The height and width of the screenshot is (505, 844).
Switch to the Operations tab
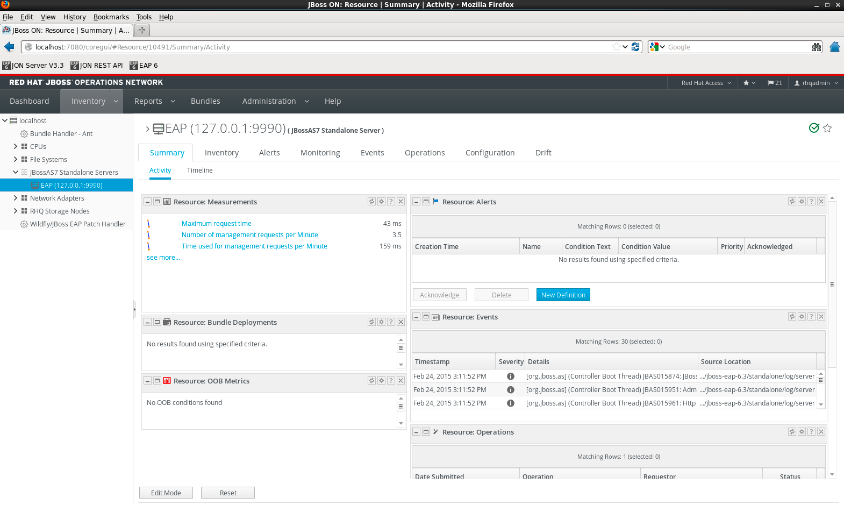tap(425, 153)
